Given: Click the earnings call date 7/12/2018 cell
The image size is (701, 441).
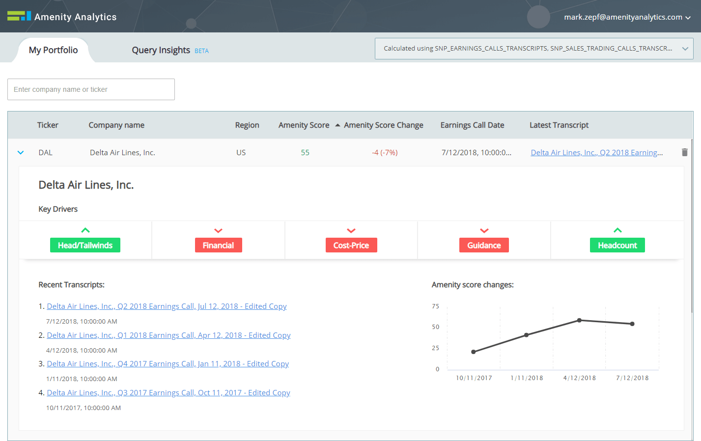Looking at the screenshot, I should pos(477,153).
